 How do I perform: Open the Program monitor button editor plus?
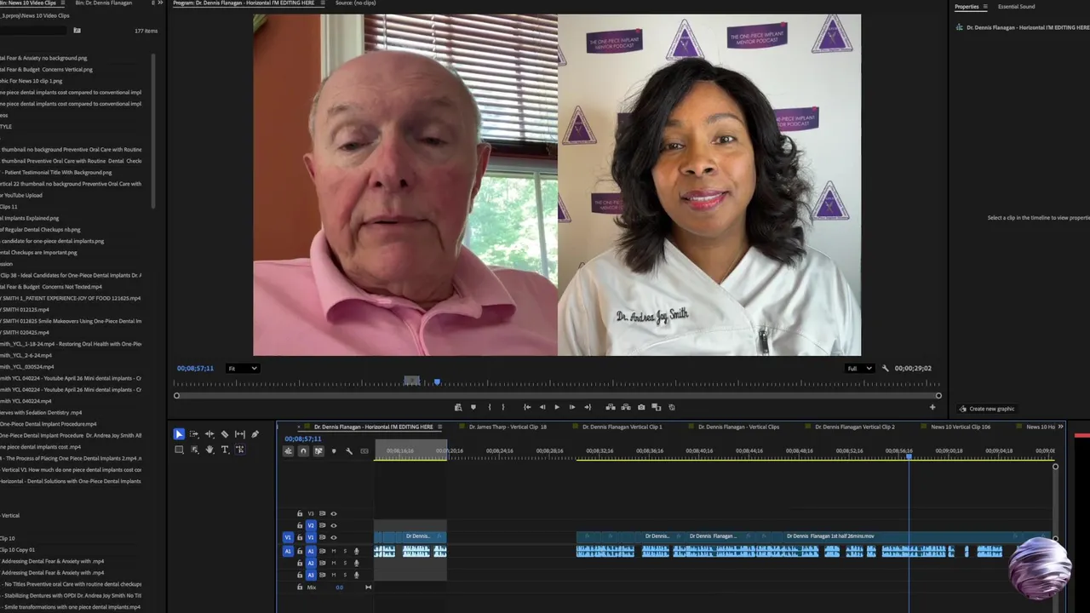932,407
